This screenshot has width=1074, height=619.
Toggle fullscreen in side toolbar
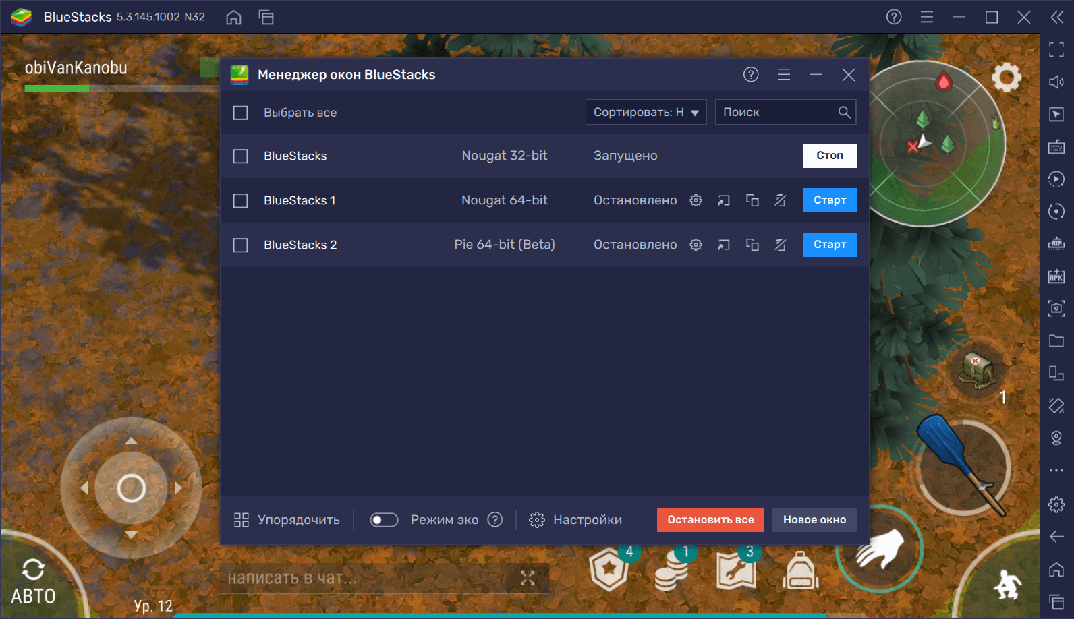pyautogui.click(x=1056, y=49)
